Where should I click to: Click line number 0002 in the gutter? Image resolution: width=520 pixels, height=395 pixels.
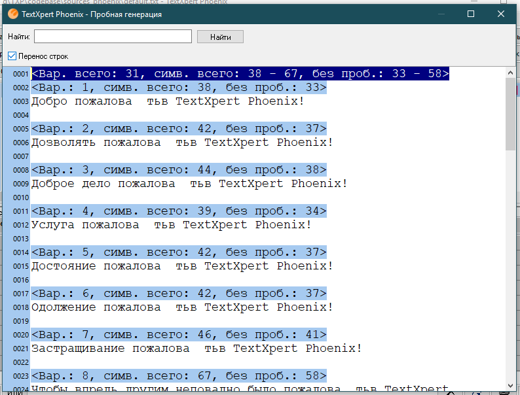coord(20,88)
